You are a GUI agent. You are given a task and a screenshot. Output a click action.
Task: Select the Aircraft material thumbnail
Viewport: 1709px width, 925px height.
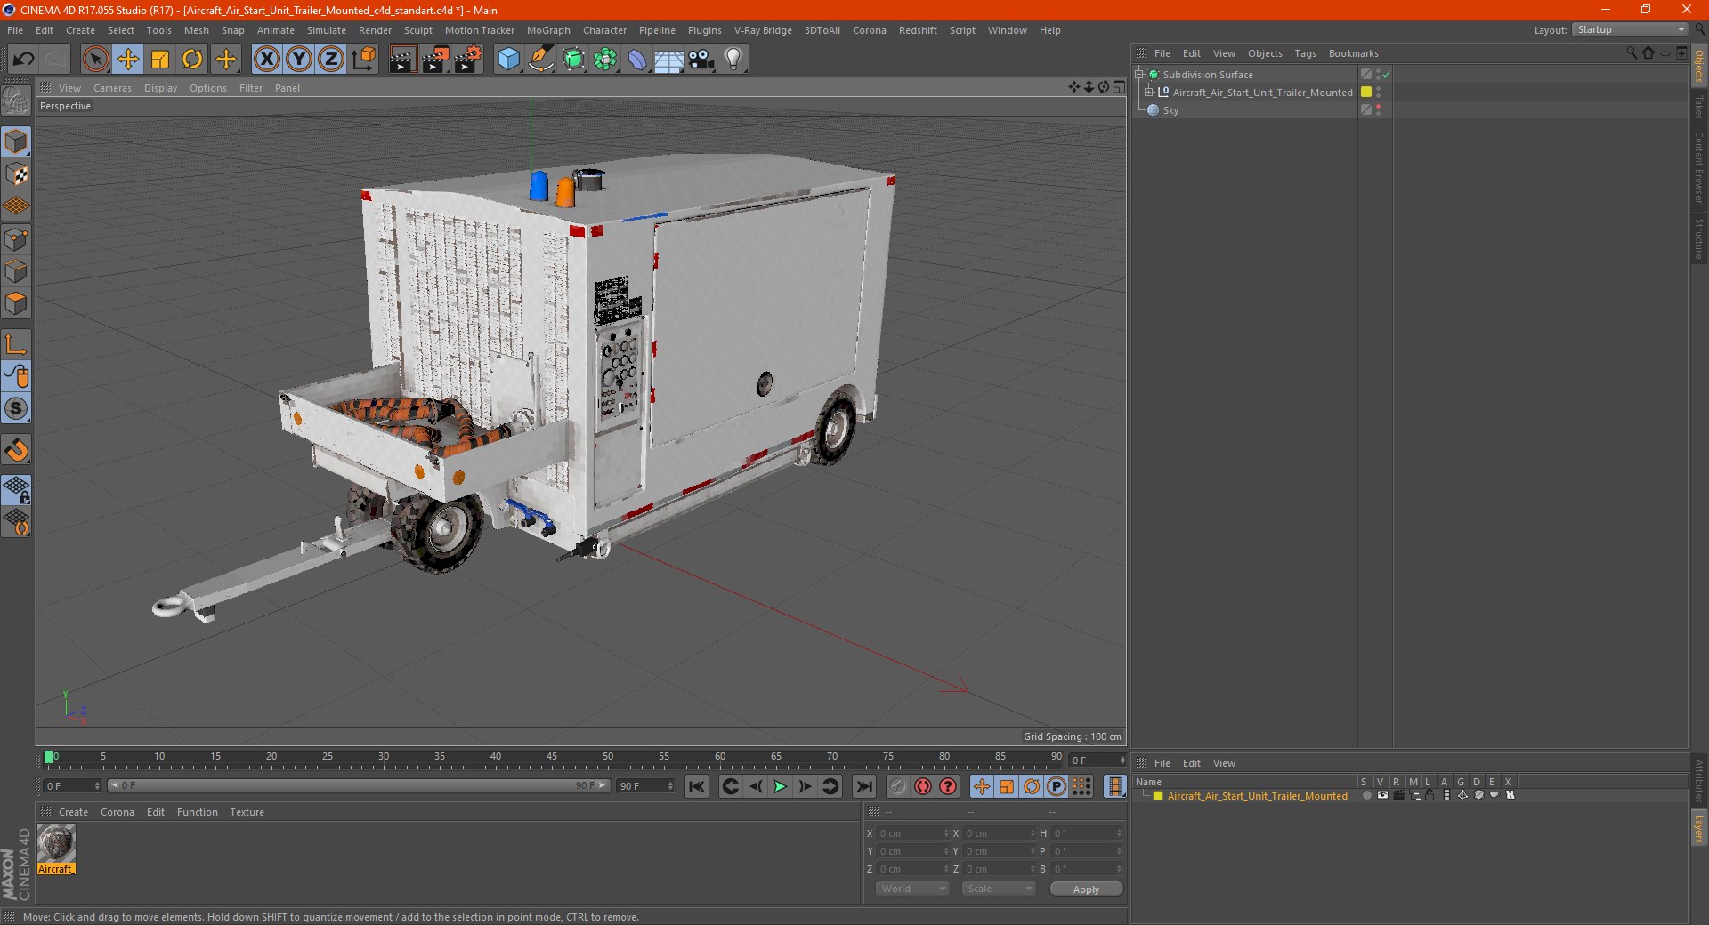(x=56, y=843)
